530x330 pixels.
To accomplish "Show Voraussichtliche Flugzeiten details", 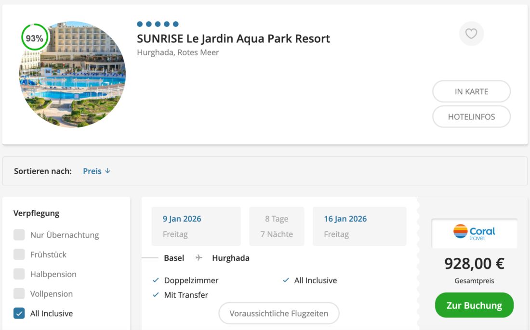I will pyautogui.click(x=278, y=313).
